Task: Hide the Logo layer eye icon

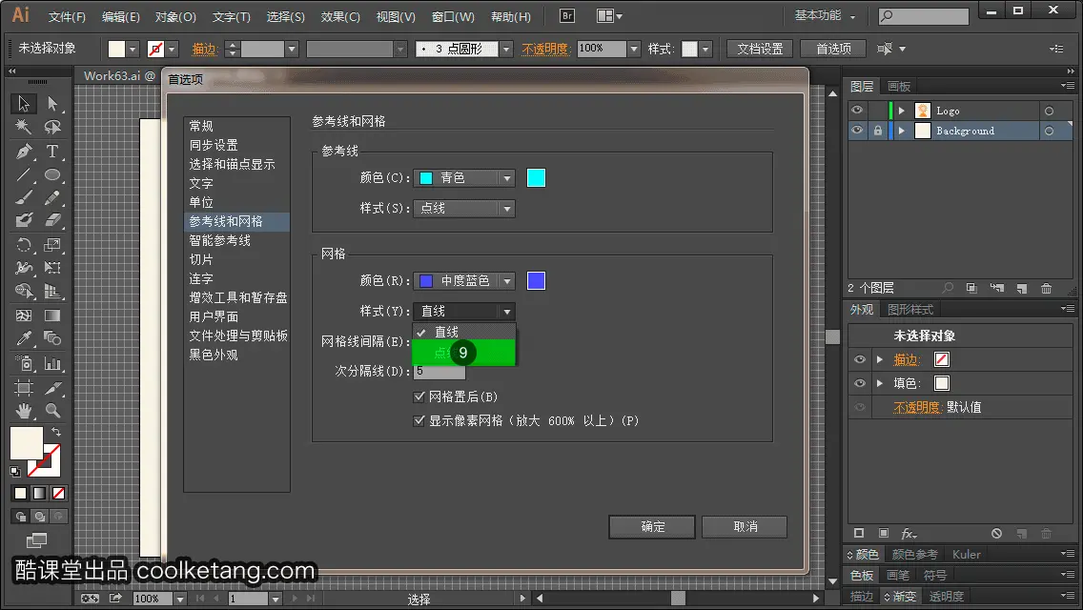Action: point(857,111)
